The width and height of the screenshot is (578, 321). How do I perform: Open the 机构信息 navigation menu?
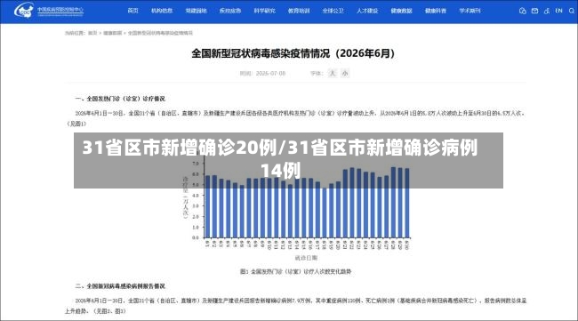tap(162, 11)
